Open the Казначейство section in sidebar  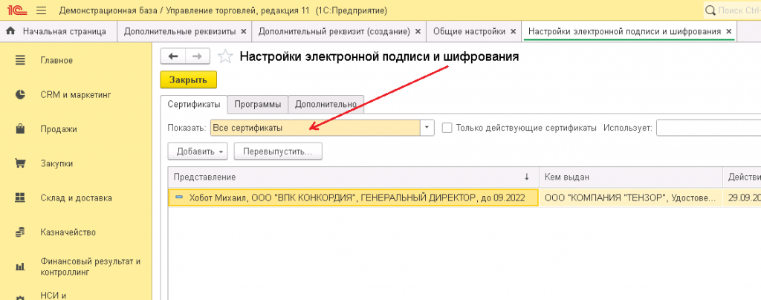pos(68,232)
